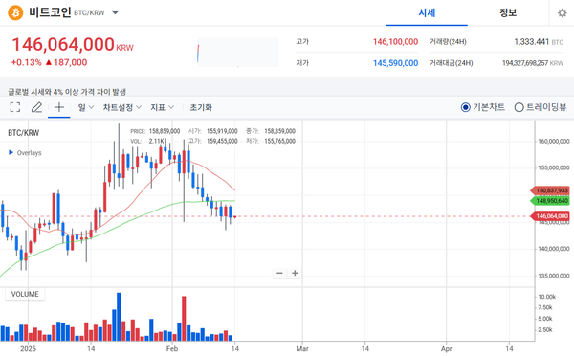Click the 고가 159,455,000 chart readout
Viewport: 574px width, 356px height.
[213, 141]
